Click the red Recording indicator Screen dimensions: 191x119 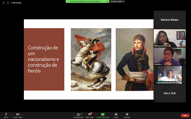pyautogui.click(x=16, y=3)
